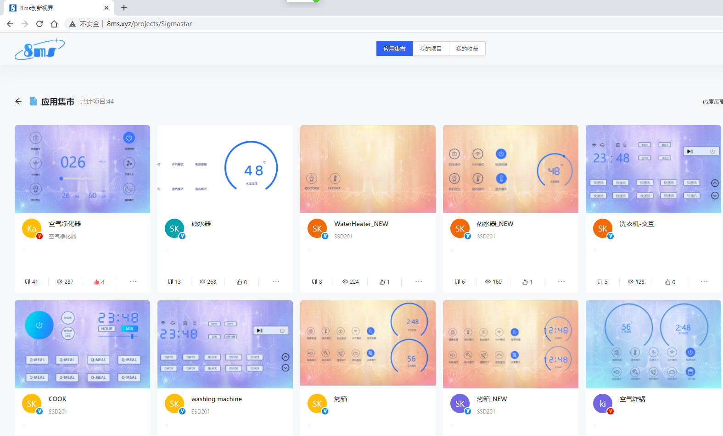
Task: Open the more options menu on 洗衣机-交互 card
Action: (x=704, y=281)
